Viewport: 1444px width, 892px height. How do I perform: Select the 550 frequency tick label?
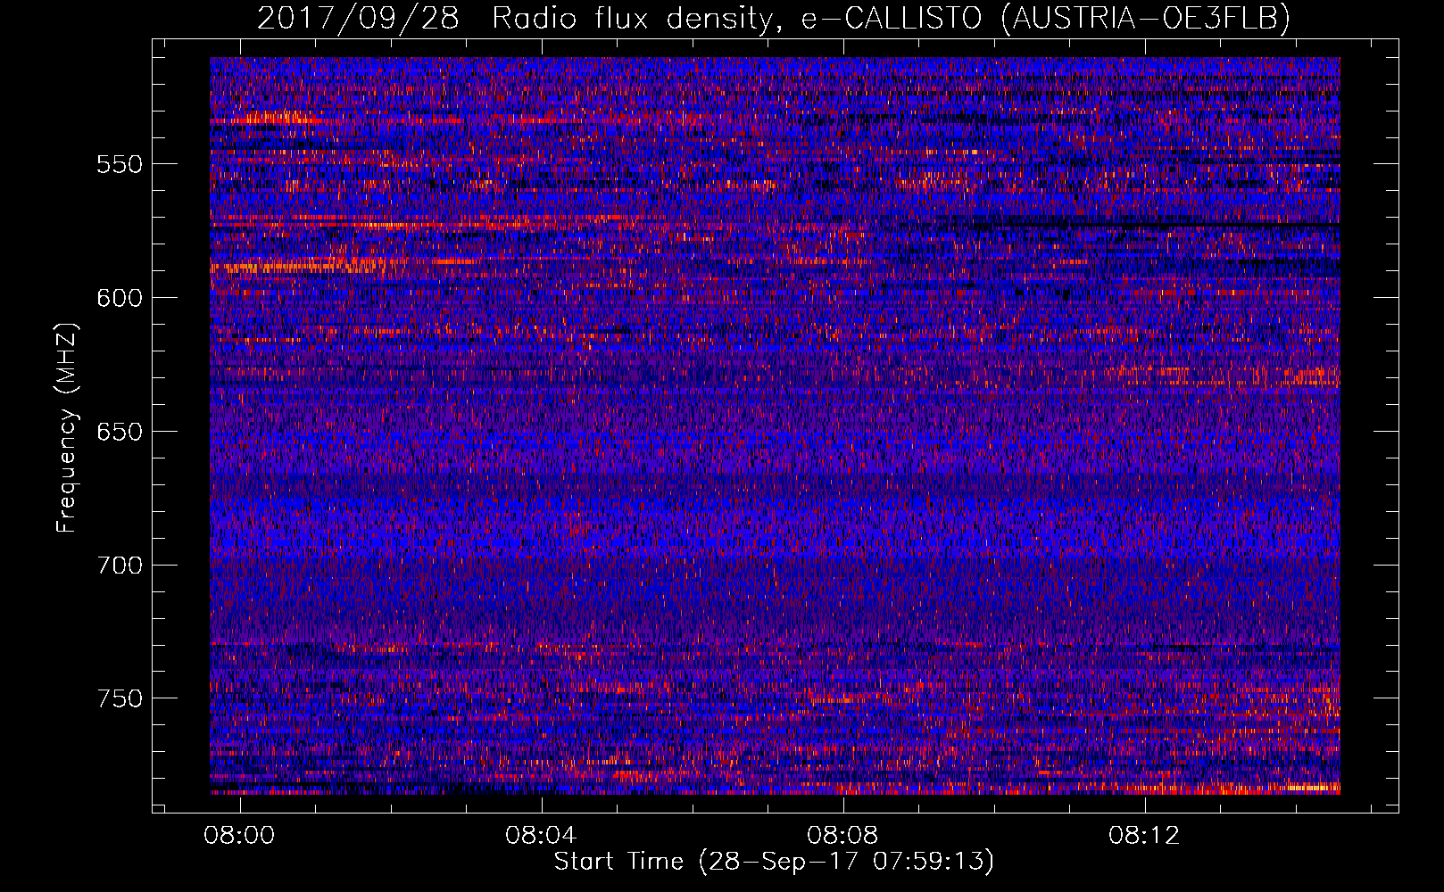[x=120, y=164]
